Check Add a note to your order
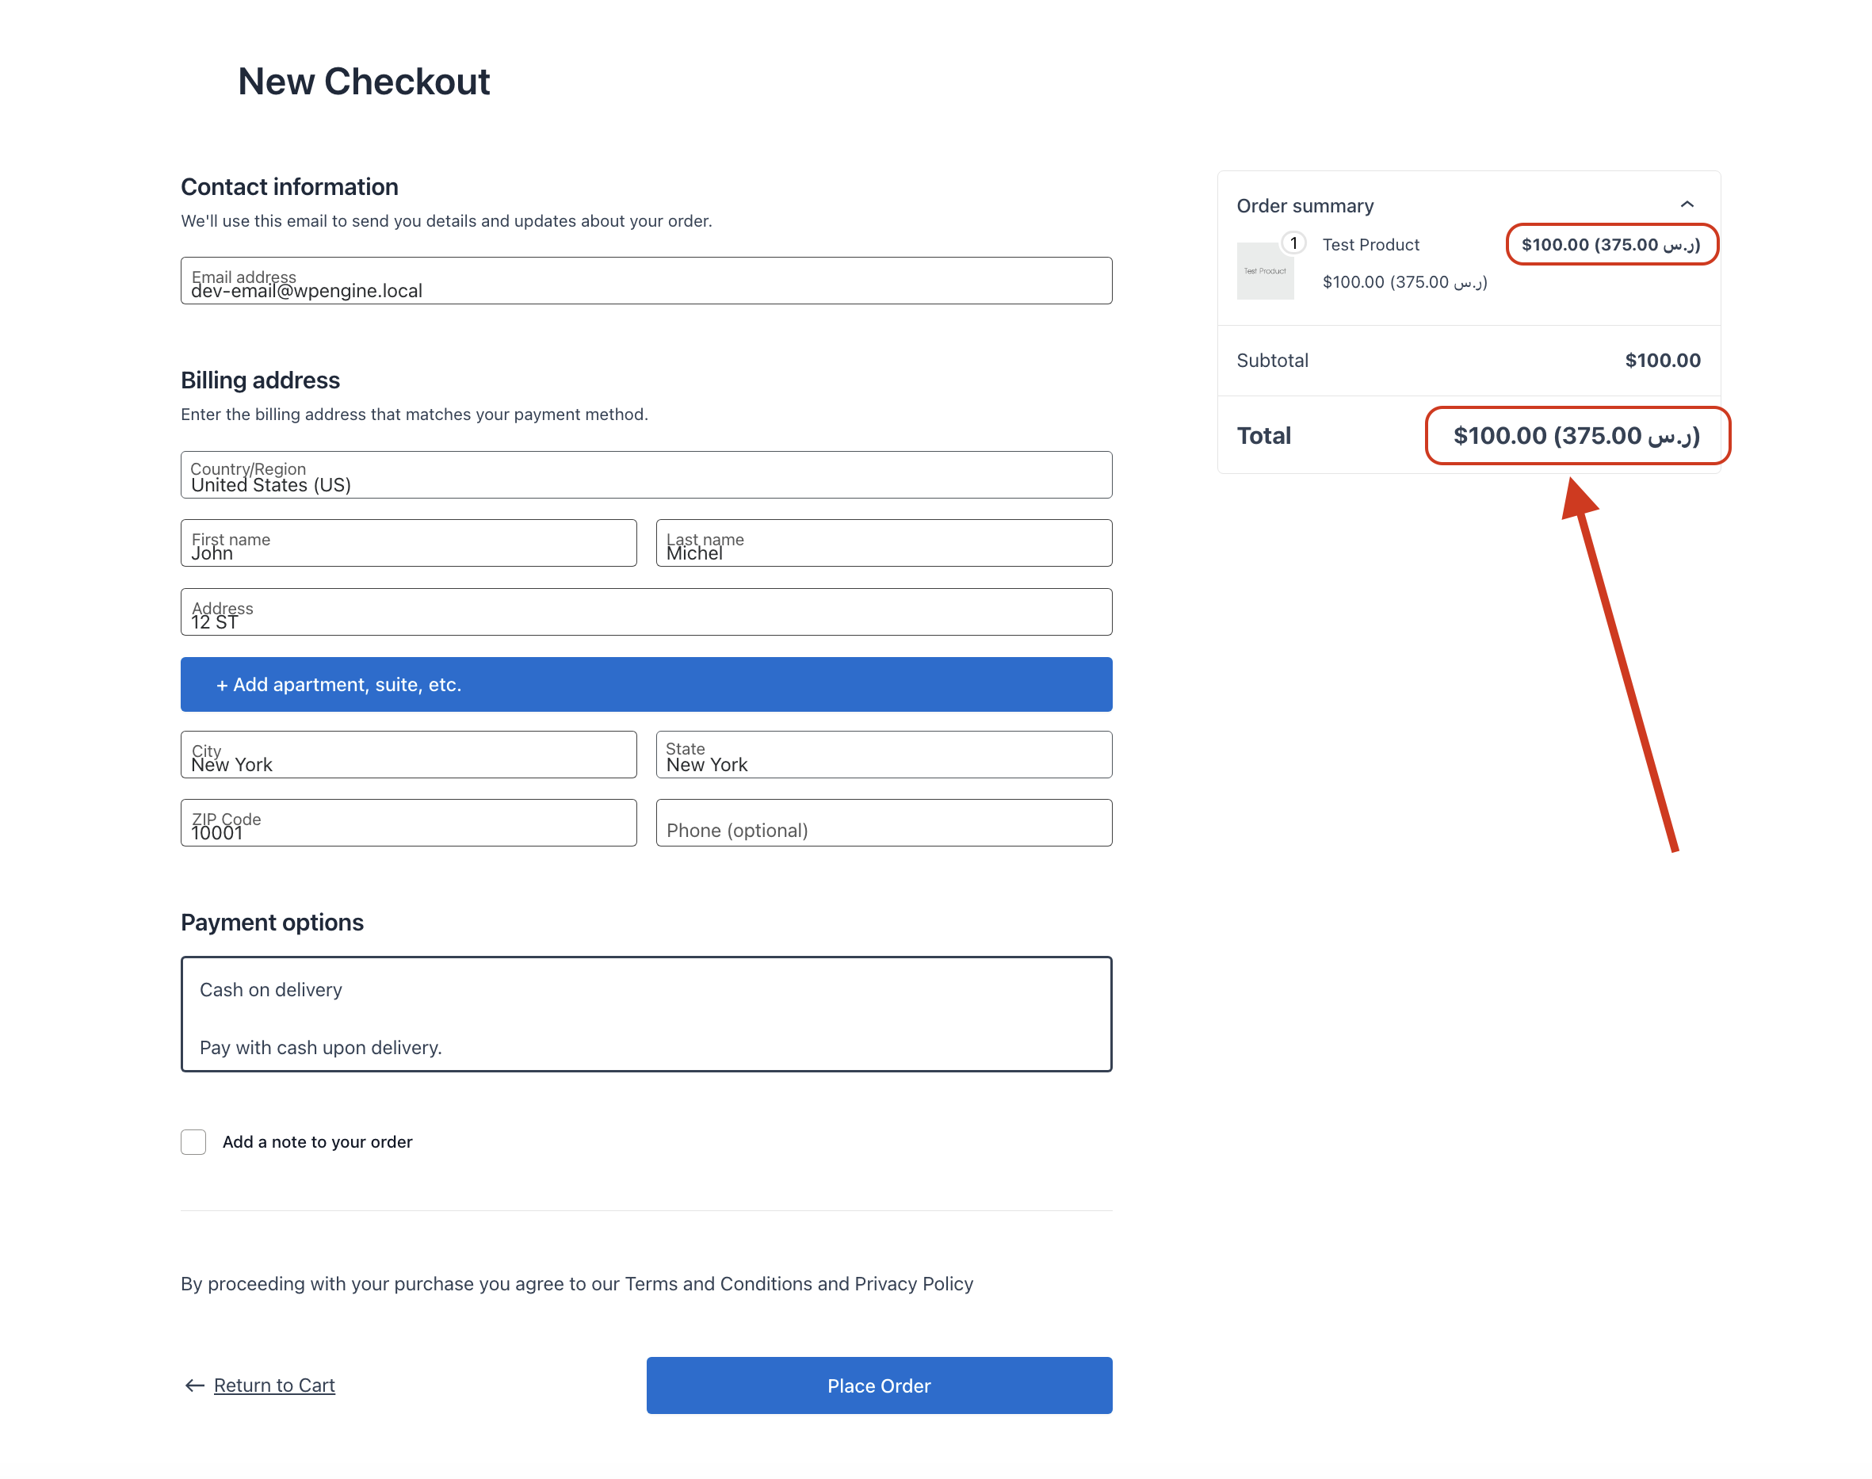Viewport: 1872px width, 1479px height. coord(193,1142)
